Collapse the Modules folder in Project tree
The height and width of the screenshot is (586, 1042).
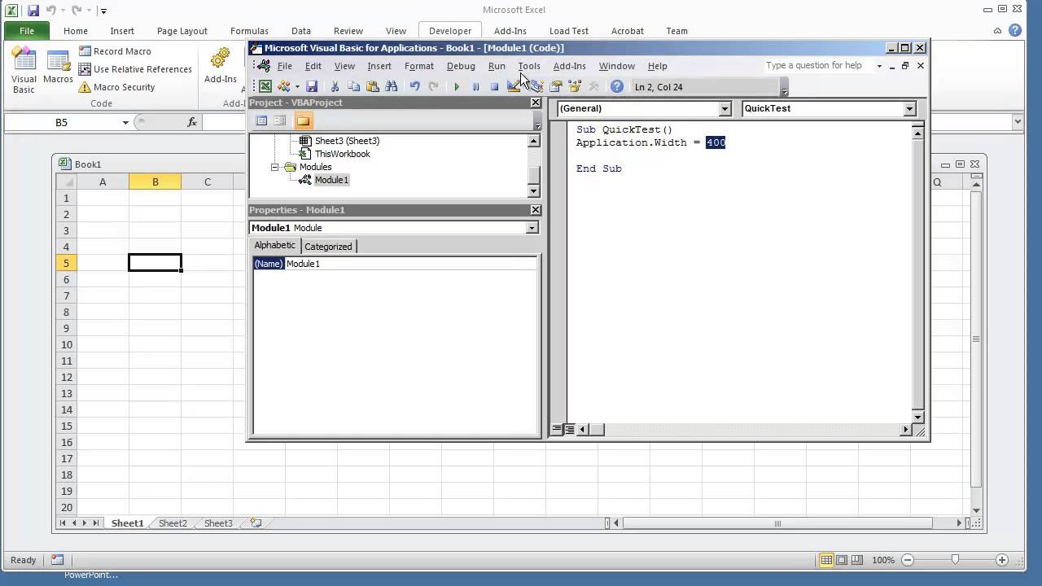point(275,167)
